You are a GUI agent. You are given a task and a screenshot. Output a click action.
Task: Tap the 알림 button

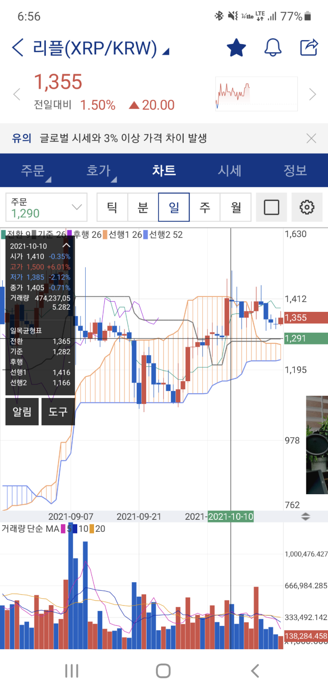pyautogui.click(x=22, y=412)
